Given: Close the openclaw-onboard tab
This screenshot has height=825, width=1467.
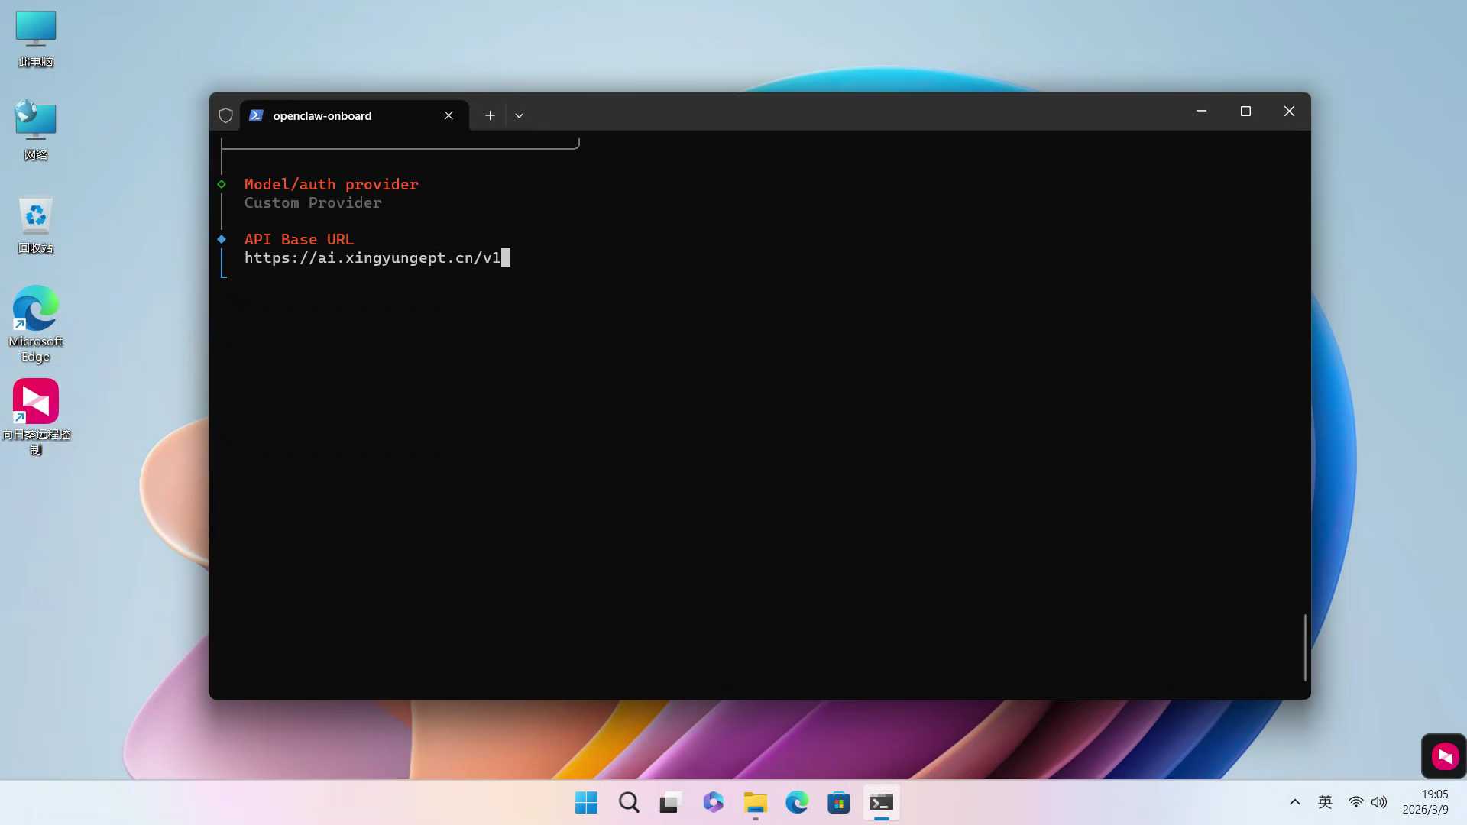Looking at the screenshot, I should [449, 115].
